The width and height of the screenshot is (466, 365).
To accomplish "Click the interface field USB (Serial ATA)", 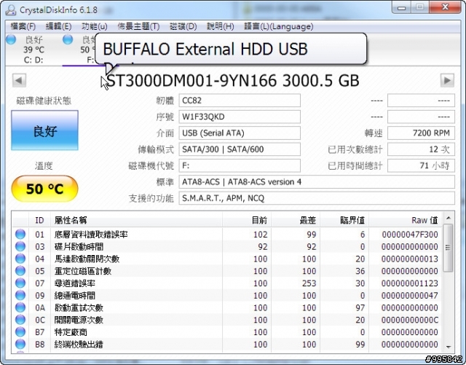I will pyautogui.click(x=240, y=133).
